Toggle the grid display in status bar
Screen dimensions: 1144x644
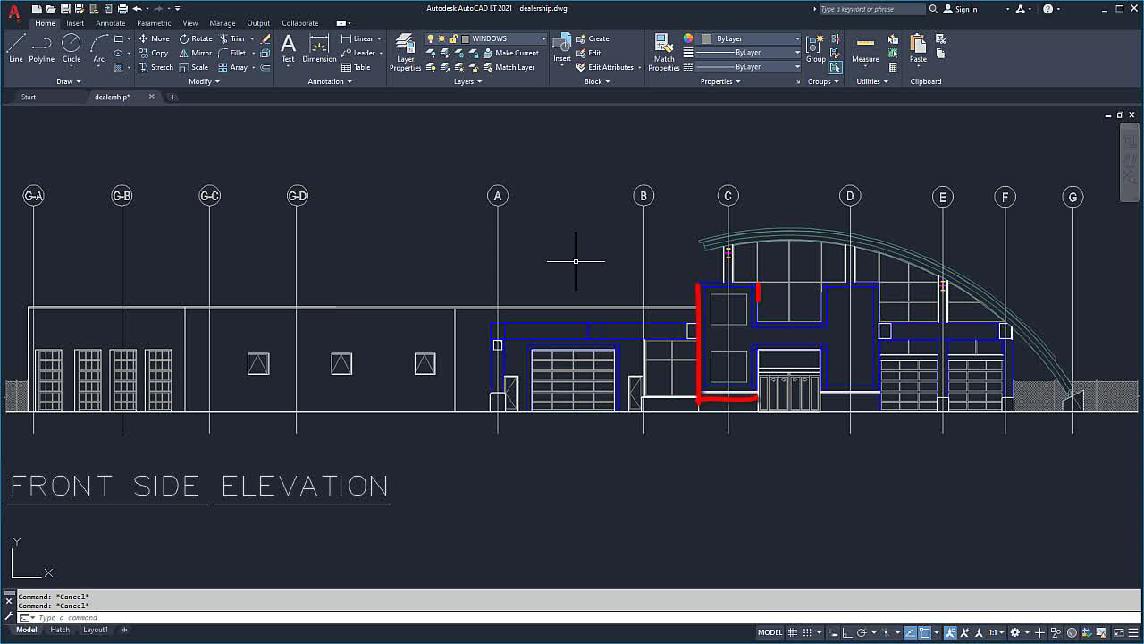click(792, 632)
